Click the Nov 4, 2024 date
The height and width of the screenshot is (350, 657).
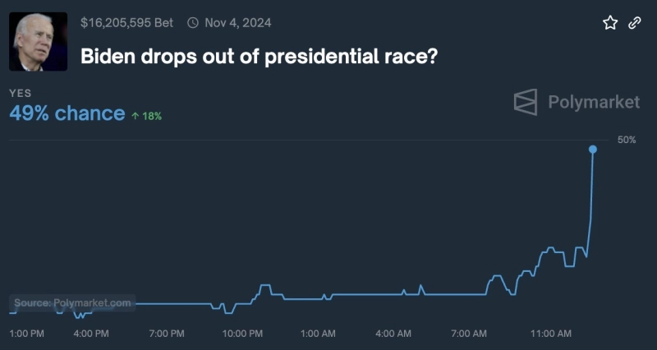237,23
